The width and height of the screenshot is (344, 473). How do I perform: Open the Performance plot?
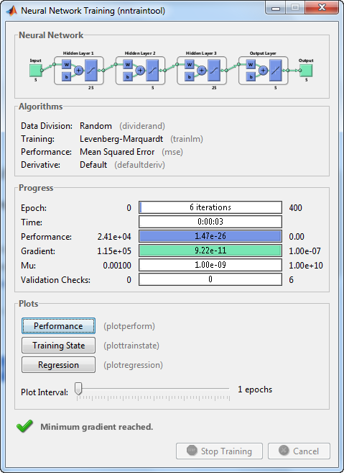58,326
